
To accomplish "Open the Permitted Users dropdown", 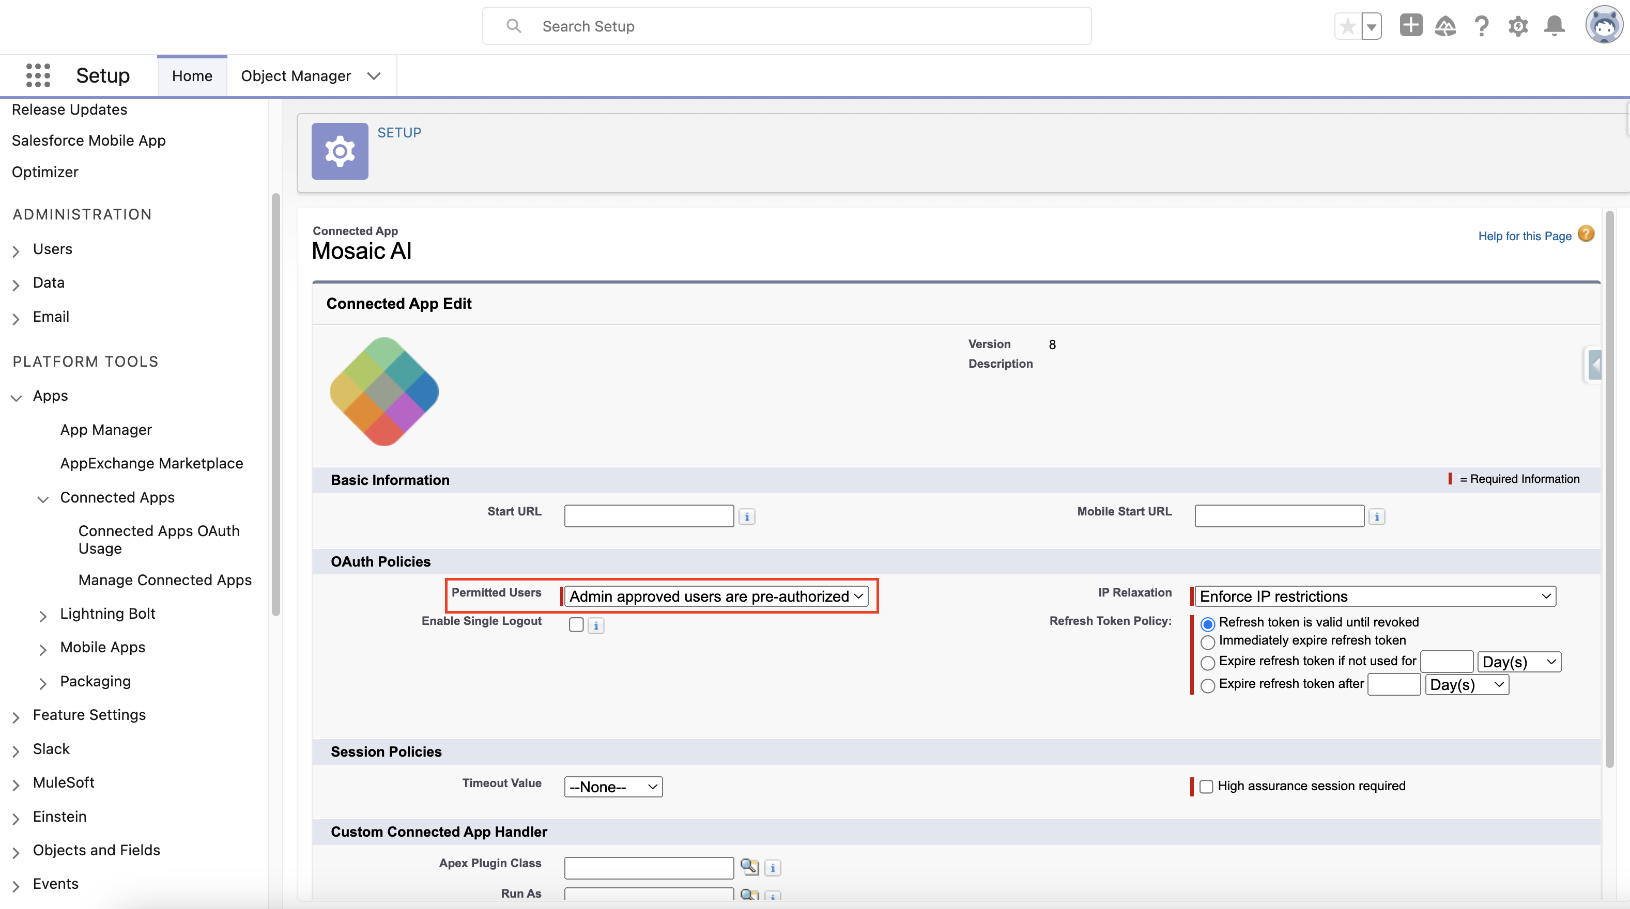I will (716, 596).
